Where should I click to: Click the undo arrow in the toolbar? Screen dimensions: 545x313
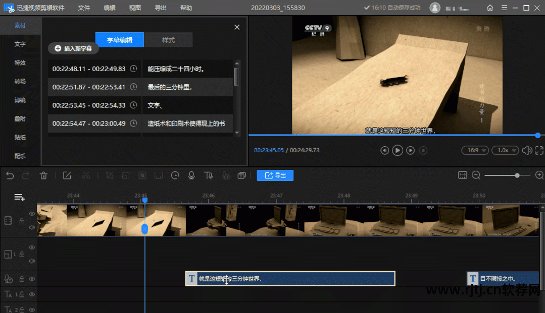click(x=10, y=175)
